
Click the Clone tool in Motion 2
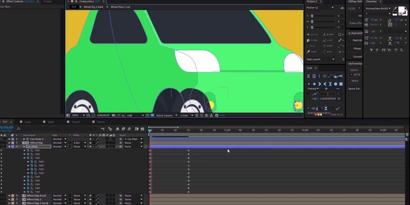(x=312, y=40)
